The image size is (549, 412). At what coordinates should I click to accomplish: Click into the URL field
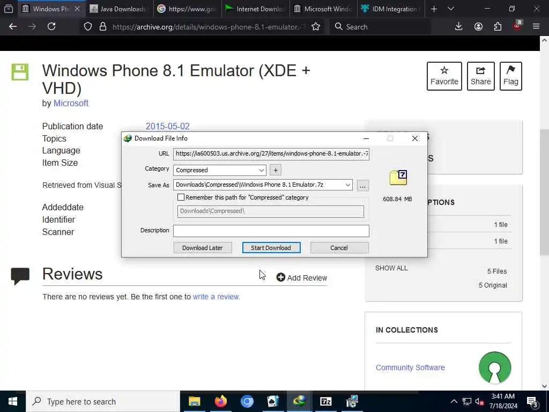click(x=271, y=154)
